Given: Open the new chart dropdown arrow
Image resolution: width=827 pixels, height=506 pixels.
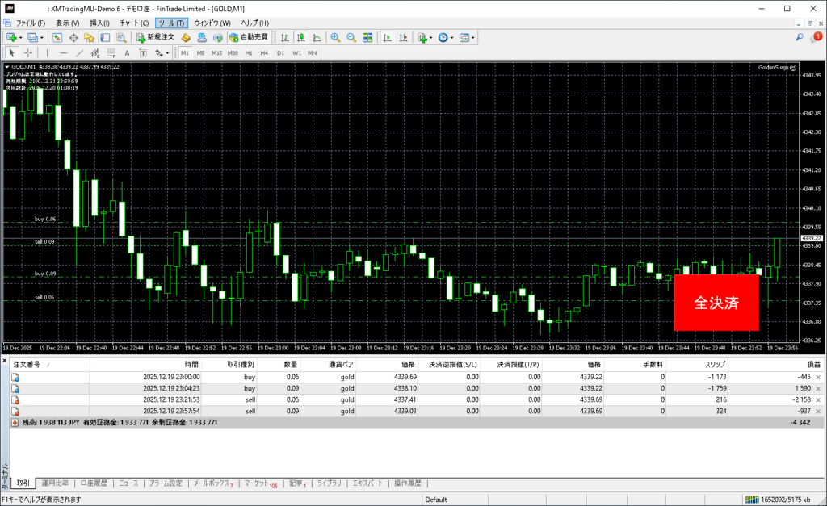Looking at the screenshot, I should coord(19,37).
